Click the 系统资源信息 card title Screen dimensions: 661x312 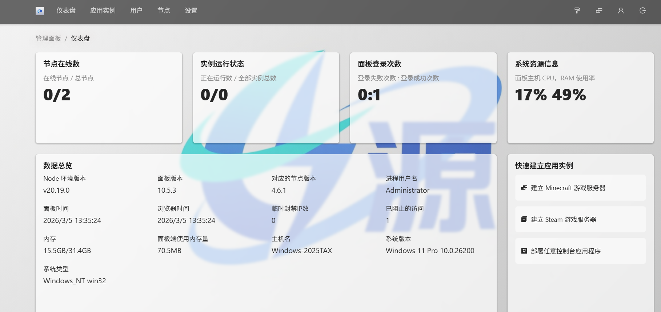point(537,64)
